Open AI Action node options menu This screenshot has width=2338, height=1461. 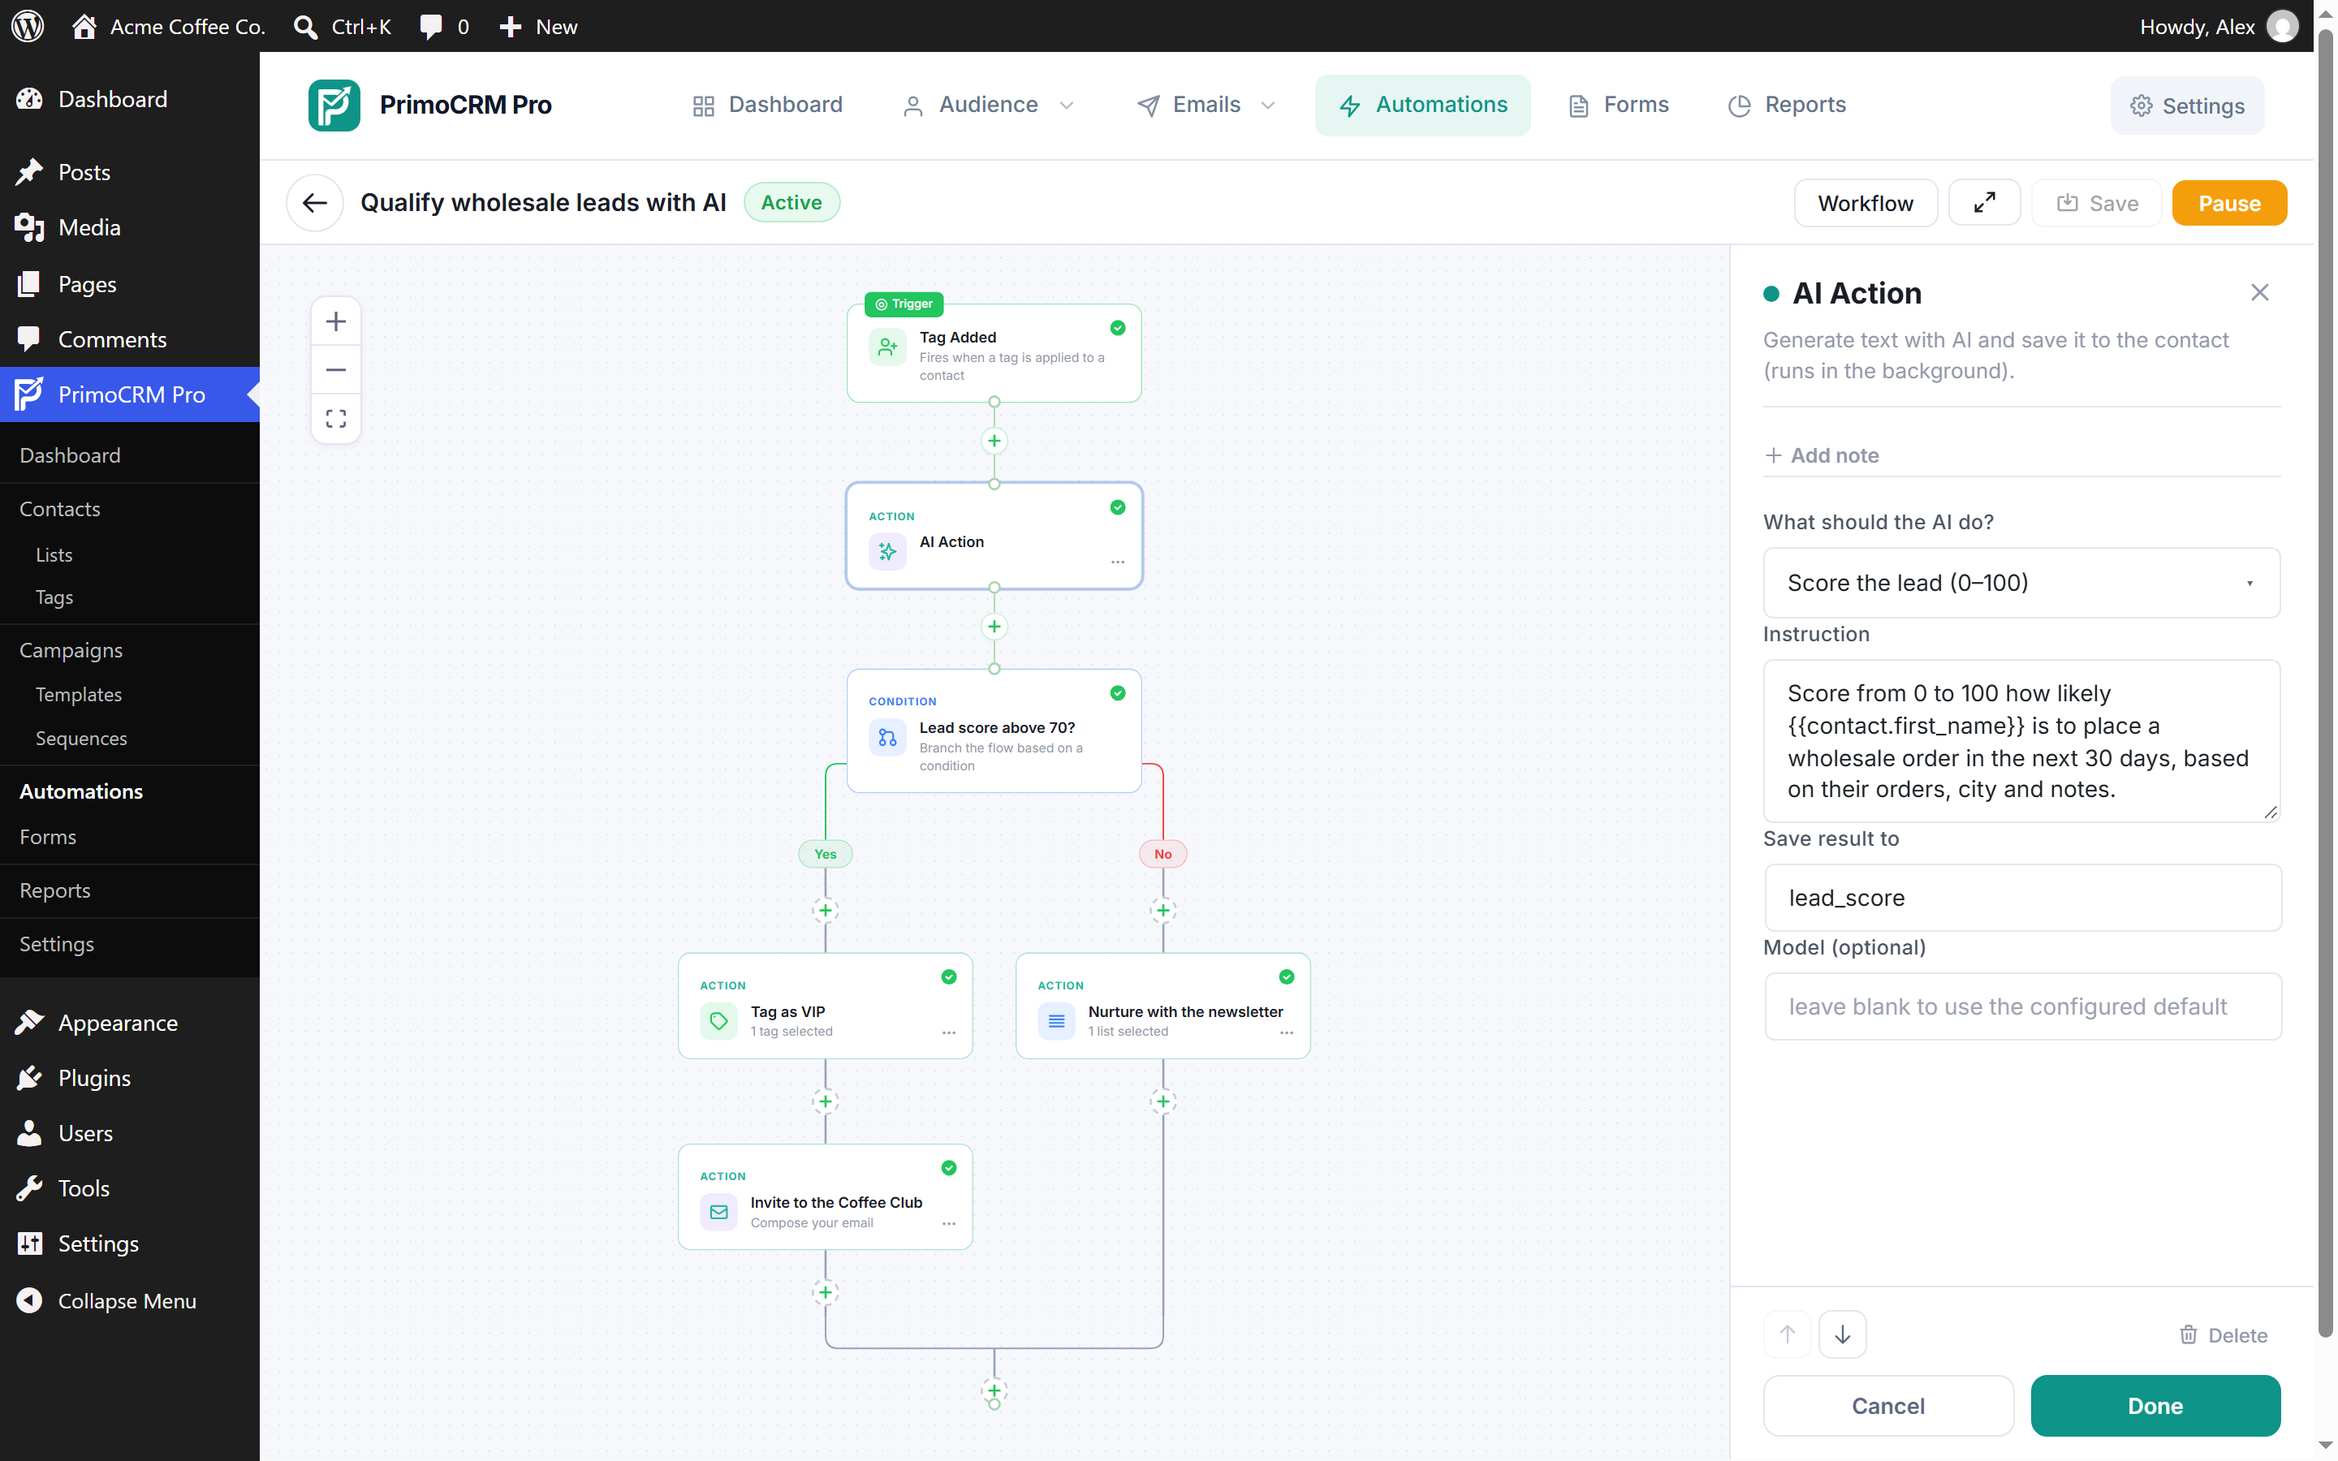pos(1117,562)
